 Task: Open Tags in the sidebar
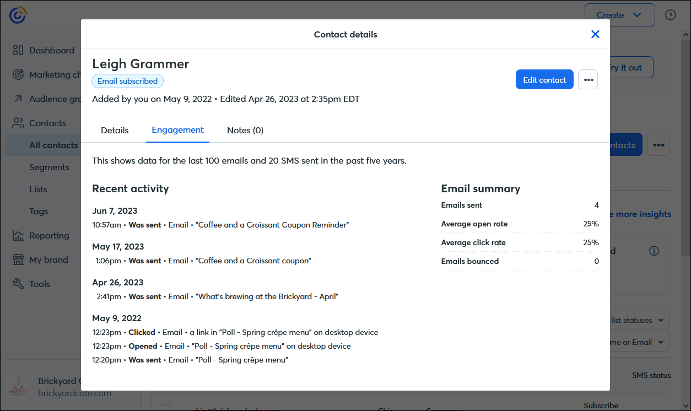[39, 211]
